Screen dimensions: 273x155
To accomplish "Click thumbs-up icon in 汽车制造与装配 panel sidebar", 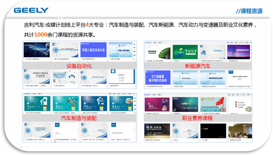I will click(x=135, y=98).
